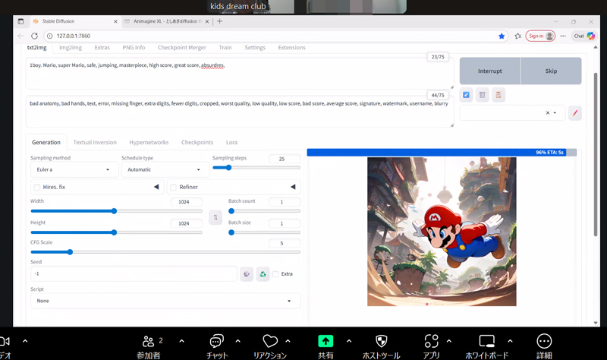Tick the Extra seed checkbox
607x360 pixels.
coord(276,274)
